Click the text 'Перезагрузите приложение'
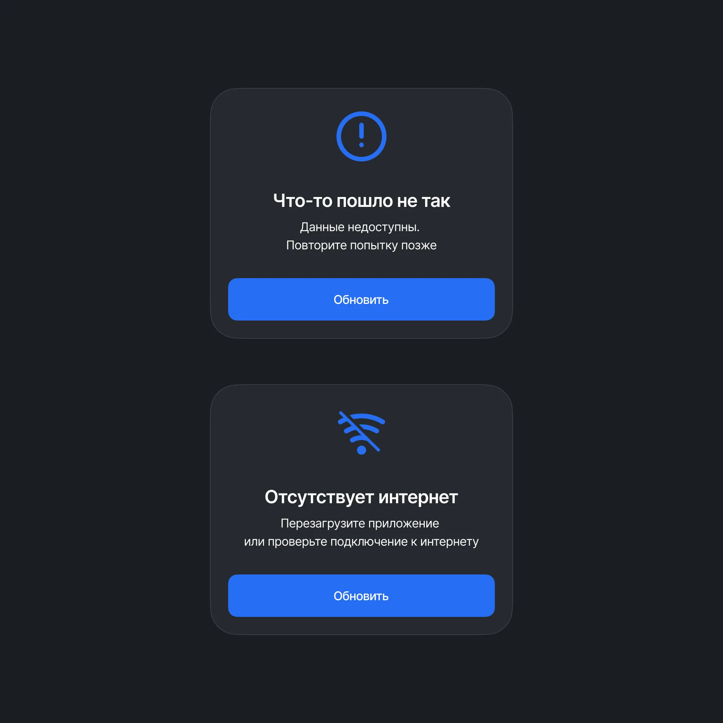The width and height of the screenshot is (723, 723). point(360,524)
